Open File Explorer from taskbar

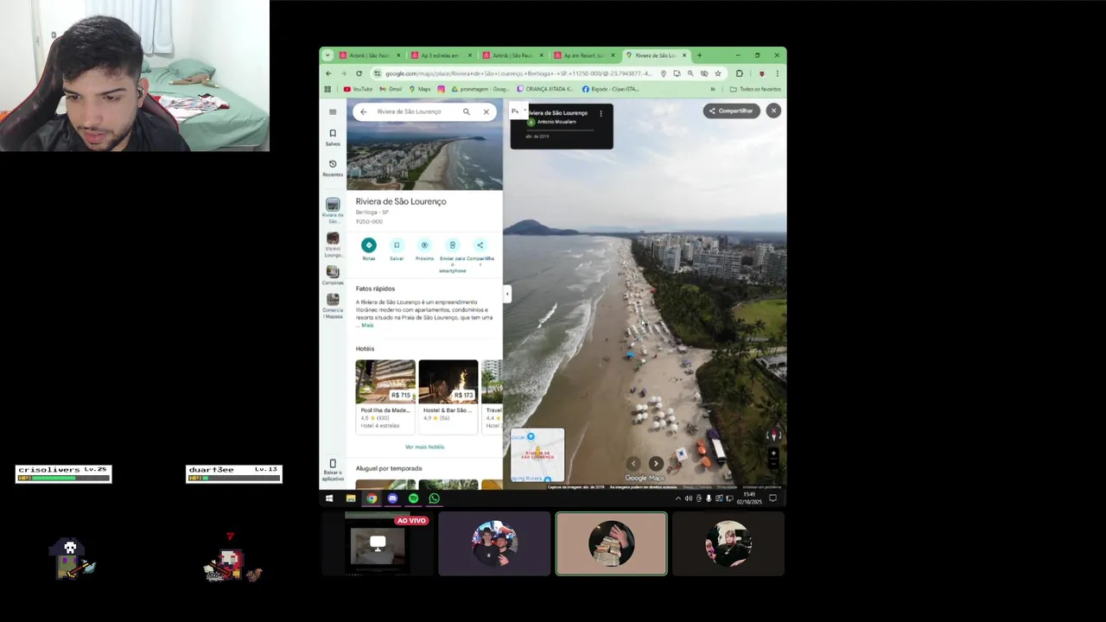click(350, 498)
